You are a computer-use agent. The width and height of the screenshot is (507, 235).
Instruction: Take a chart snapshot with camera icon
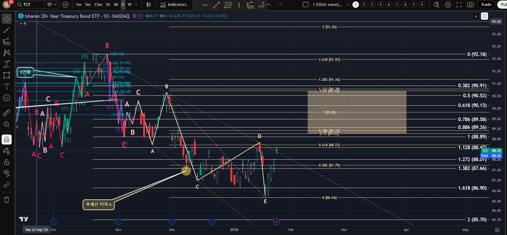[x=470, y=5]
